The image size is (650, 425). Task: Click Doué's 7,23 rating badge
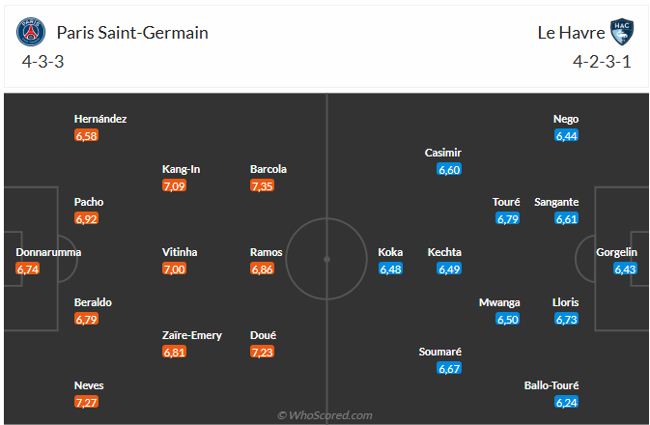[263, 353]
